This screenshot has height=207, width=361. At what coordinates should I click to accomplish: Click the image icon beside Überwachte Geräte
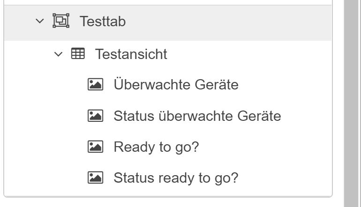click(96, 85)
